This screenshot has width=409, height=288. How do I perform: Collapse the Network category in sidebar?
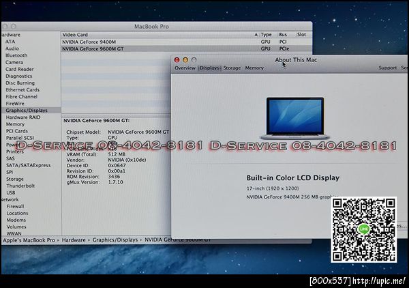10,199
